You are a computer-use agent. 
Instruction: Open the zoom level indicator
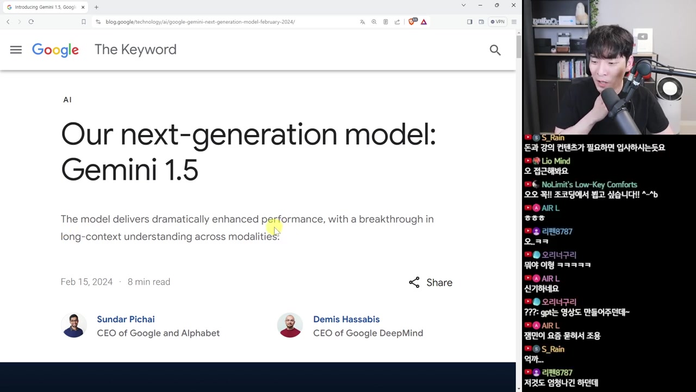coord(374,22)
